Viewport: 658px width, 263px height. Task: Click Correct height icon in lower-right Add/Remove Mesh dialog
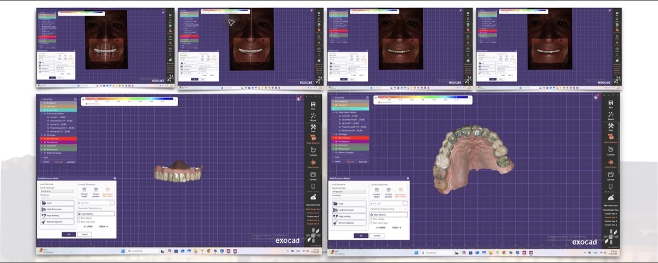point(377,192)
